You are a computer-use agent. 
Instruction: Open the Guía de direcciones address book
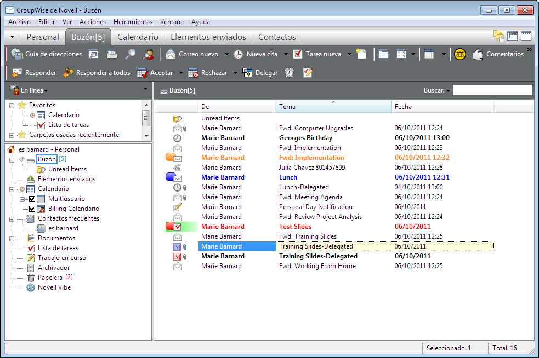[46, 54]
